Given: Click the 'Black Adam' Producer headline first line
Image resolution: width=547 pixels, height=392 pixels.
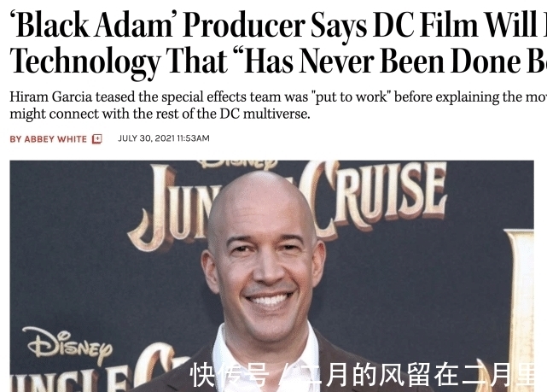Looking at the screenshot, I should [x=278, y=26].
